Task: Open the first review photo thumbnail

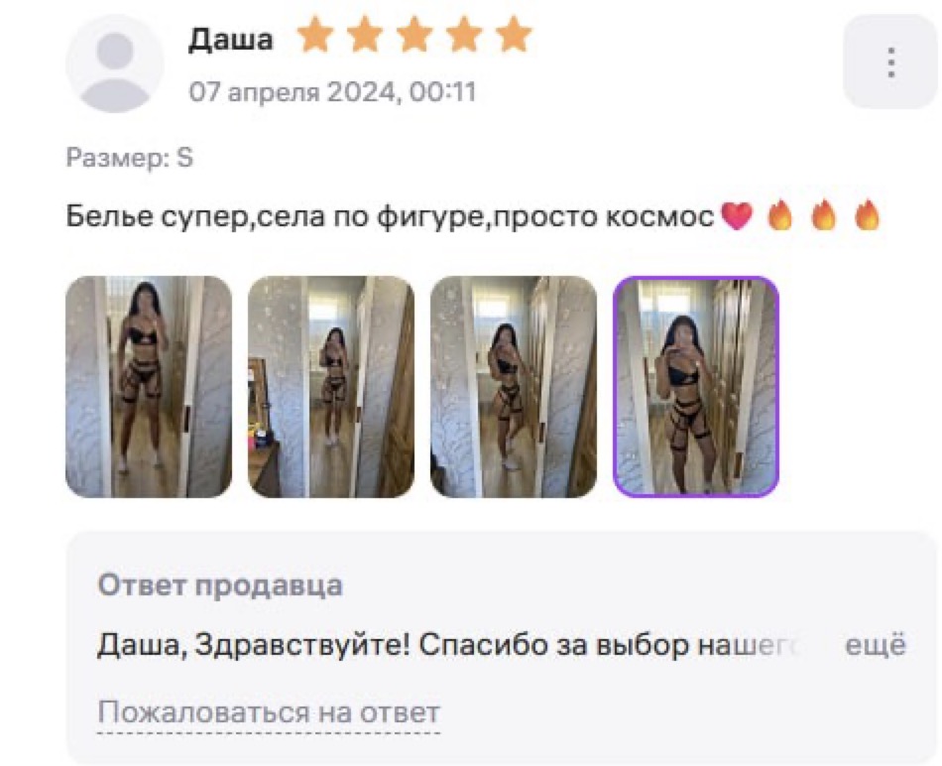Action: 149,387
